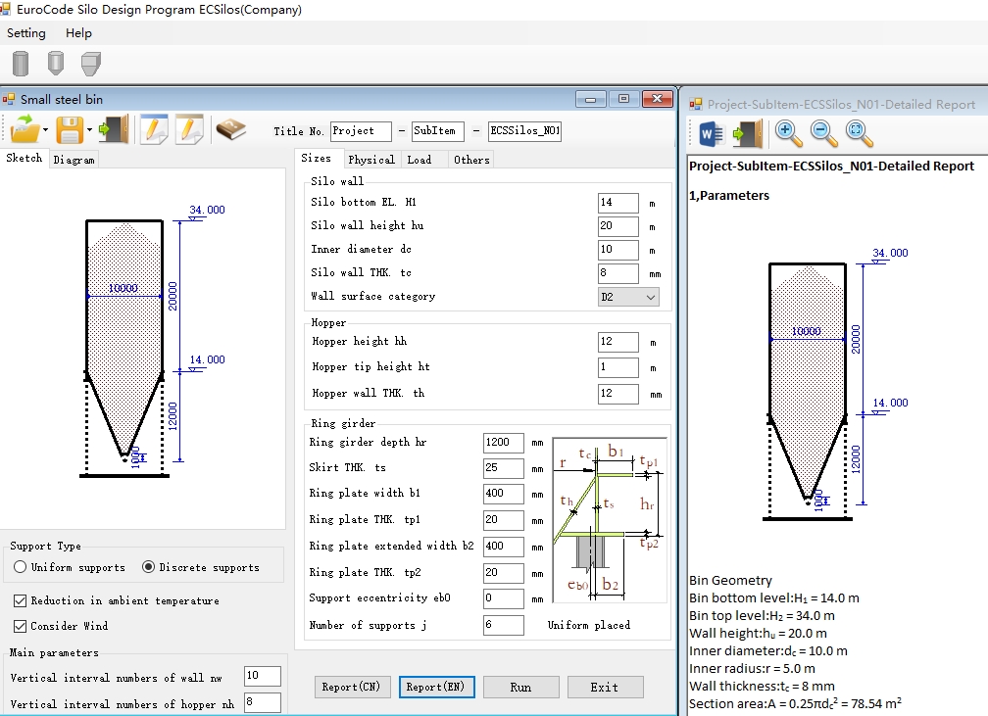Save the project with the floppy disk icon
Image resolution: width=988 pixels, height=716 pixels.
click(70, 130)
